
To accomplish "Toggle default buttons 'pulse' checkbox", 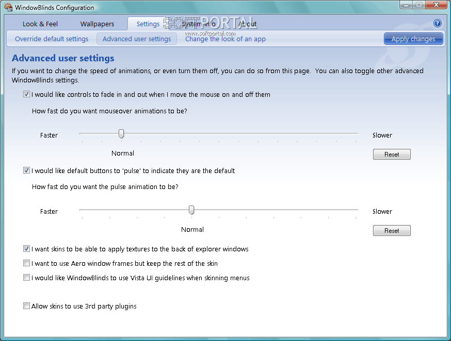I will 26,170.
